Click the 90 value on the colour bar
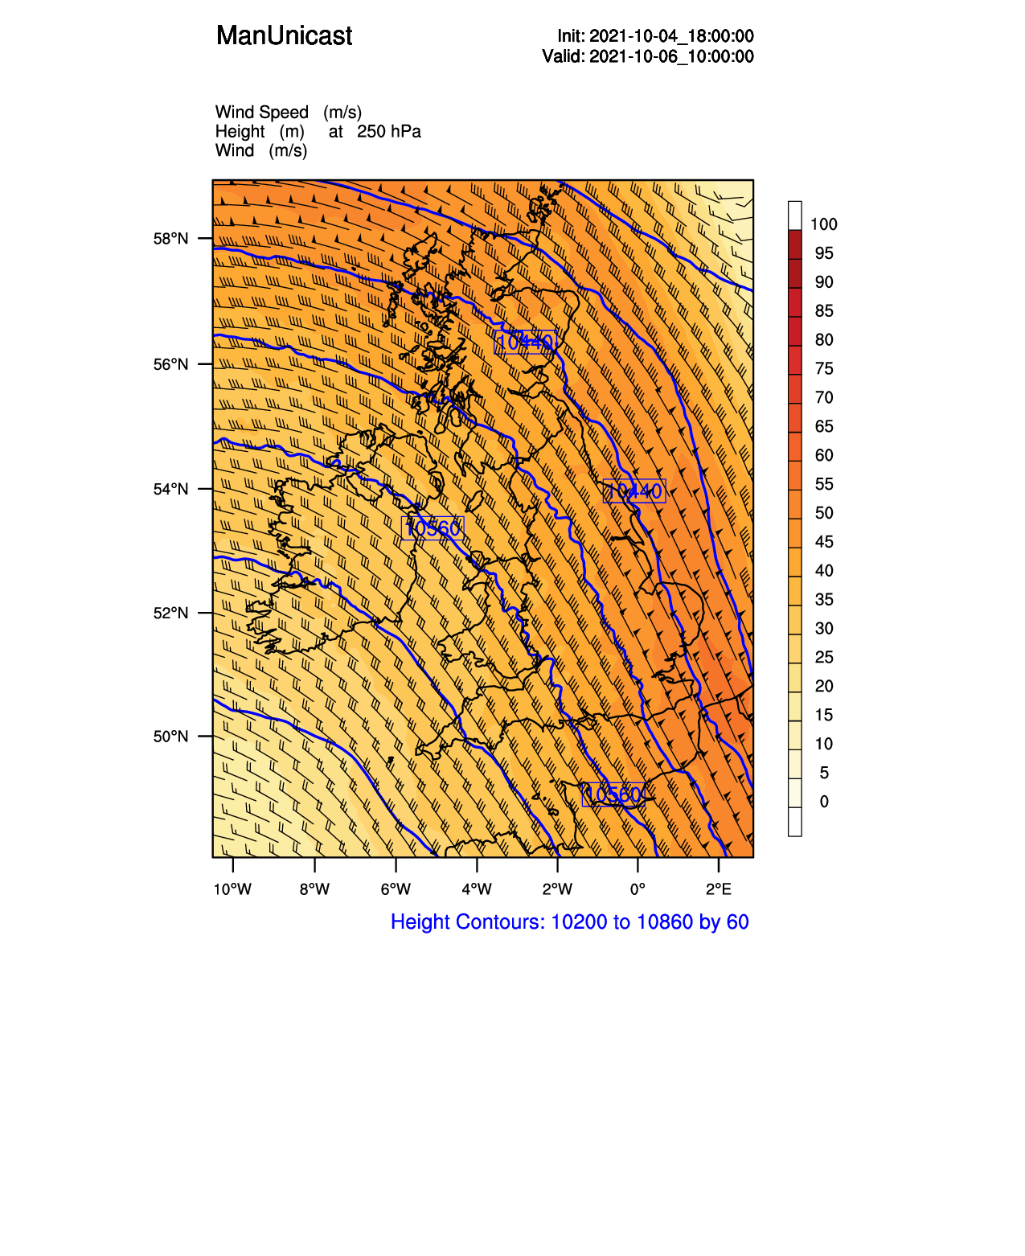 coord(824,282)
